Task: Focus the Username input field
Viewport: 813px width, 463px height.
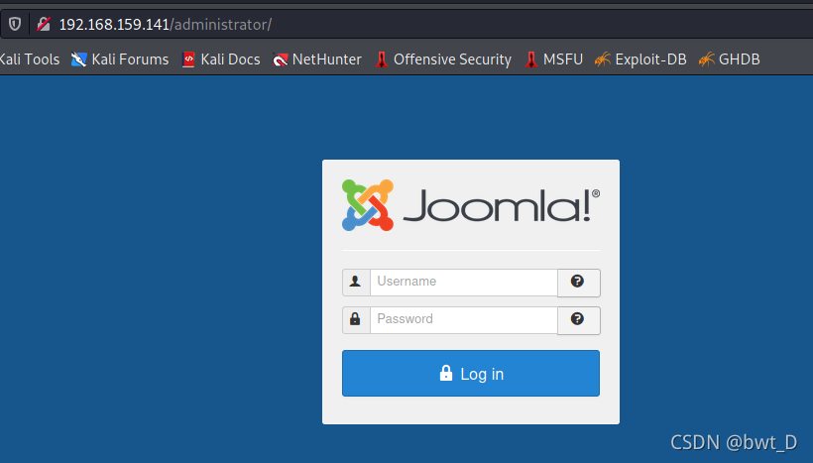Action: [x=464, y=283]
